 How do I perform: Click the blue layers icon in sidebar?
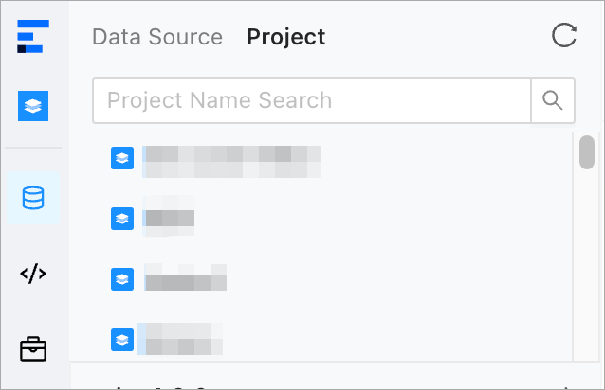[x=33, y=106]
